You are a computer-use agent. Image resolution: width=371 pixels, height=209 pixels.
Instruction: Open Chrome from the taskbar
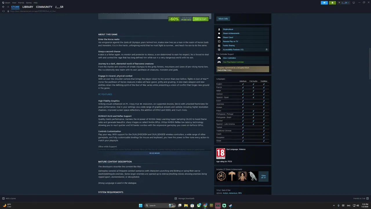pyautogui.click(x=205, y=206)
